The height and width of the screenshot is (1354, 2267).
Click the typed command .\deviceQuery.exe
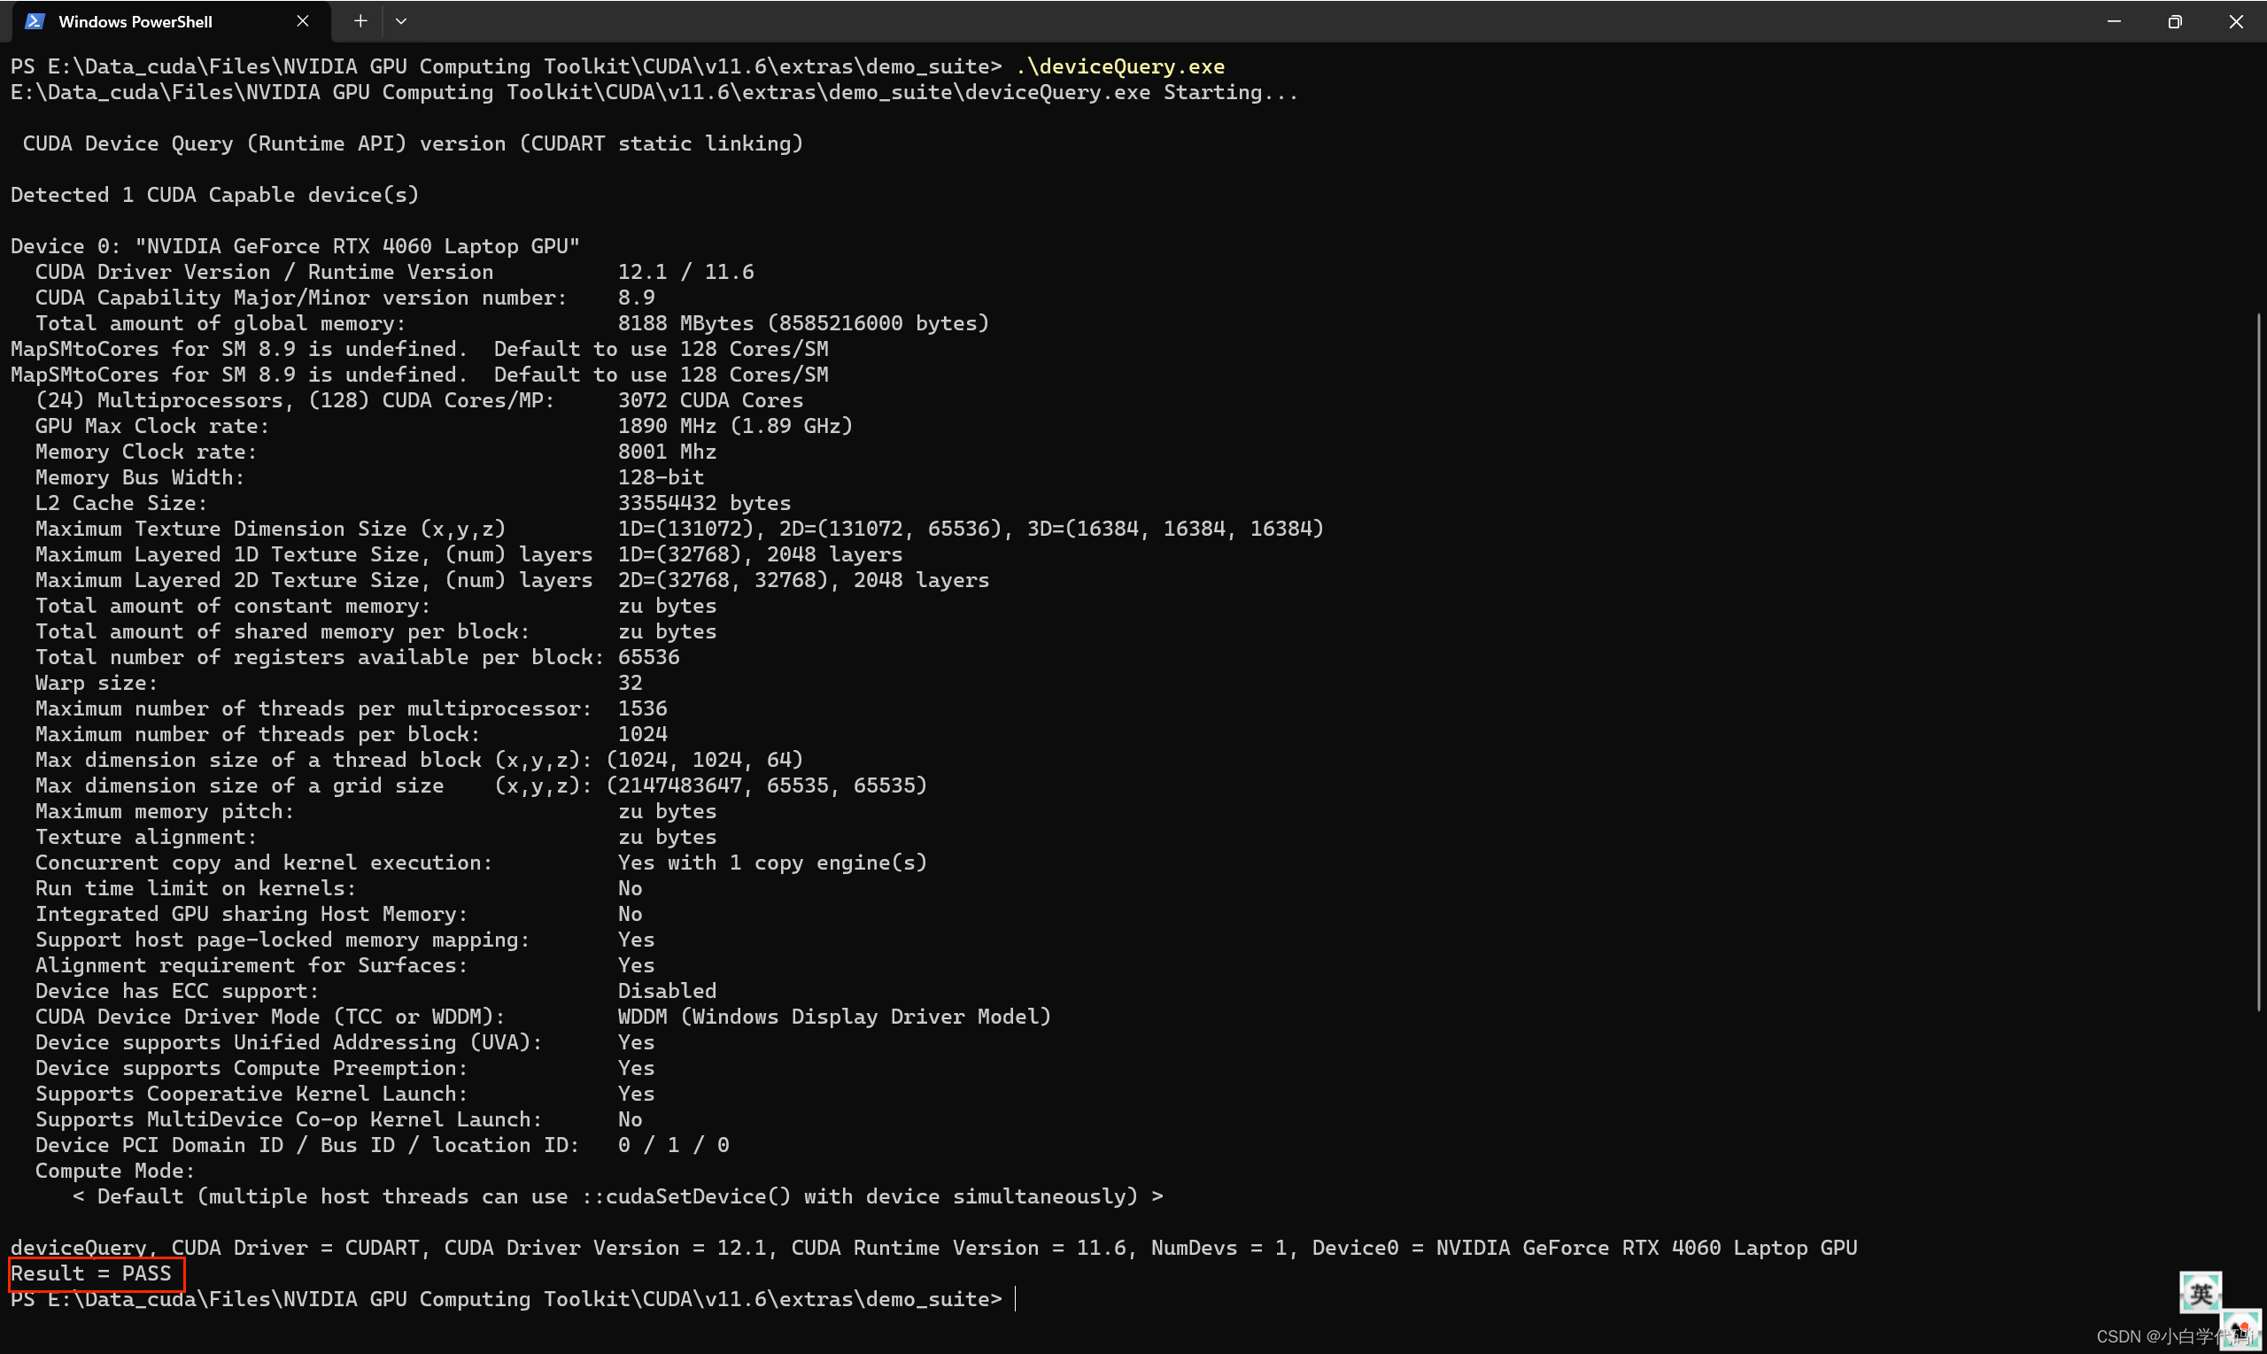(1119, 66)
